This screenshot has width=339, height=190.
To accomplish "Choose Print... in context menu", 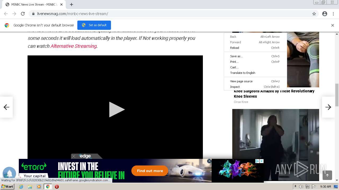I will tap(255, 62).
